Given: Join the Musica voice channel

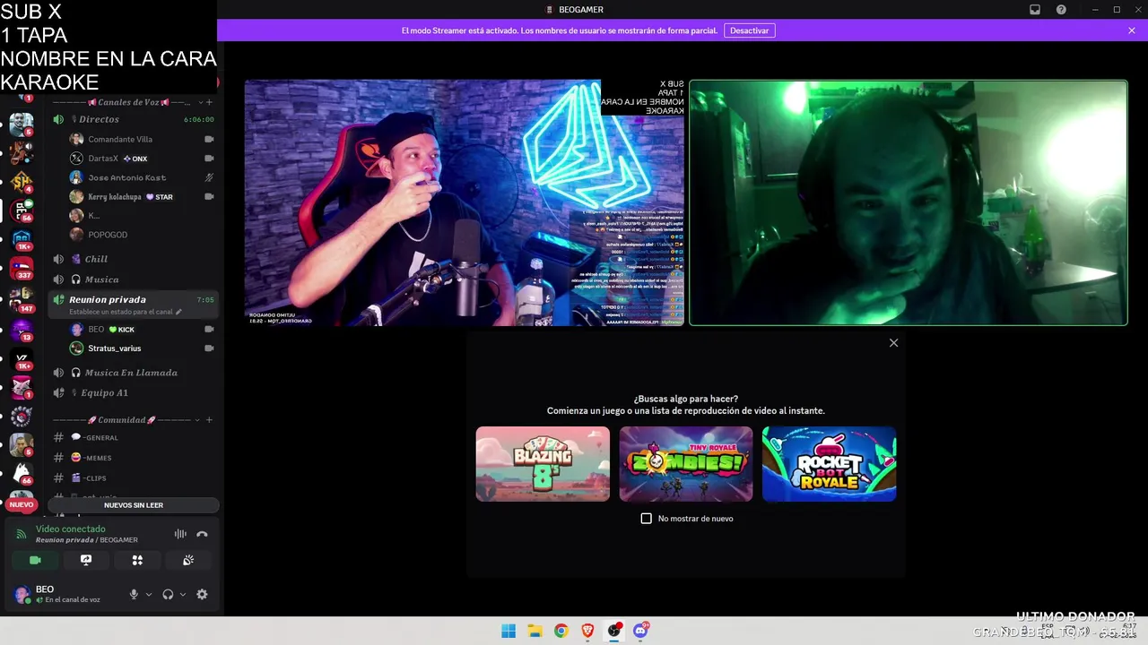Looking at the screenshot, I should click(x=133, y=279).
